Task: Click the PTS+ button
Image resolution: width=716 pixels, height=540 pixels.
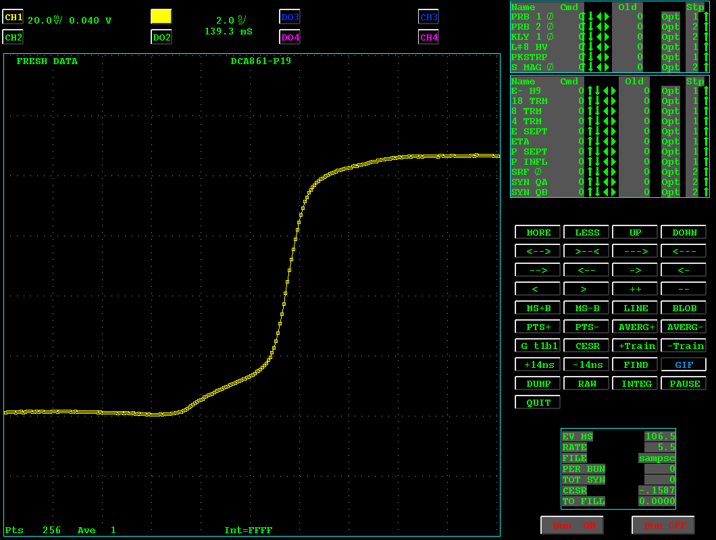Action: [x=538, y=327]
